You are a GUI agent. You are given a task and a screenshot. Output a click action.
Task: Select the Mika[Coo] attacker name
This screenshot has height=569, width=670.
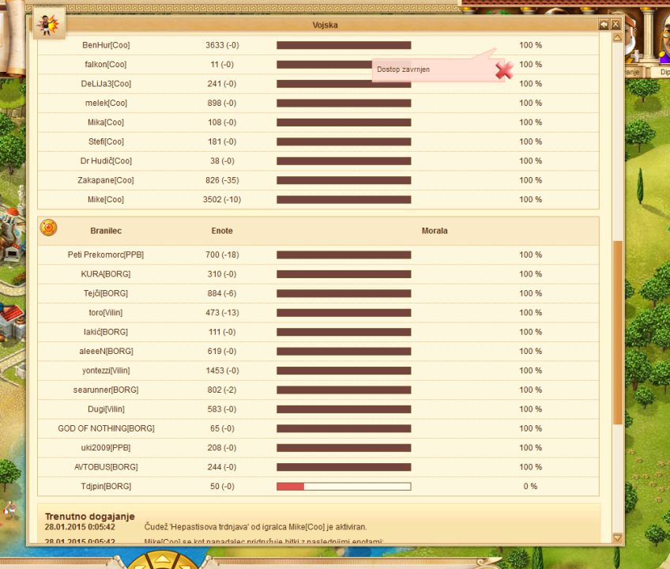(106, 122)
